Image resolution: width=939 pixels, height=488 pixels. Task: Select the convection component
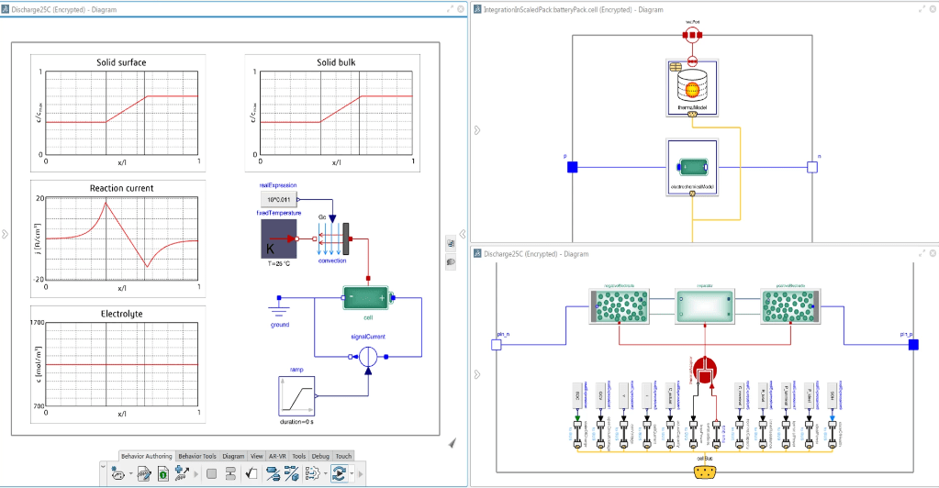point(334,238)
